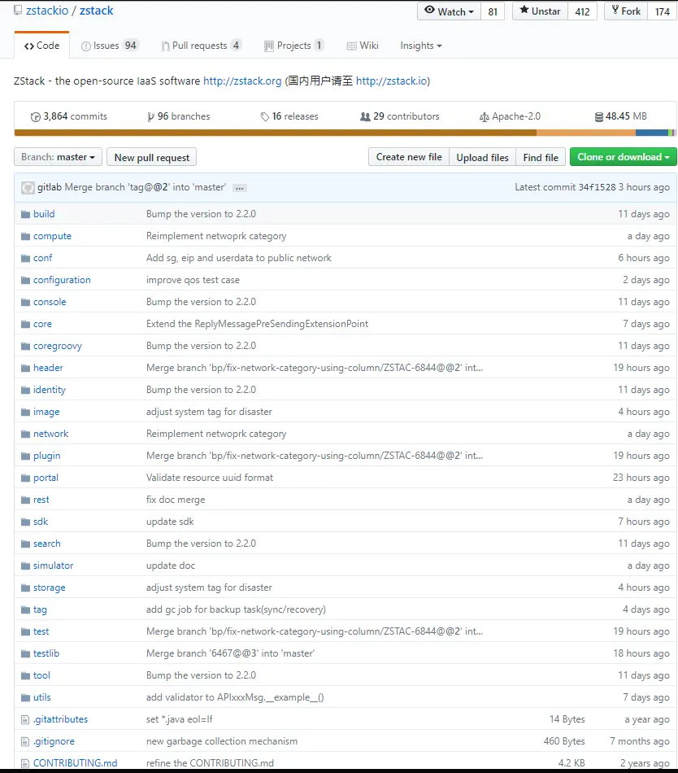
Task: Open the 29 contributors link
Action: [400, 116]
